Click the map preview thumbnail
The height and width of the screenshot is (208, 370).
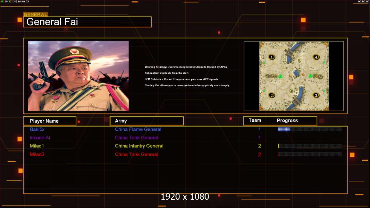pos(294,76)
